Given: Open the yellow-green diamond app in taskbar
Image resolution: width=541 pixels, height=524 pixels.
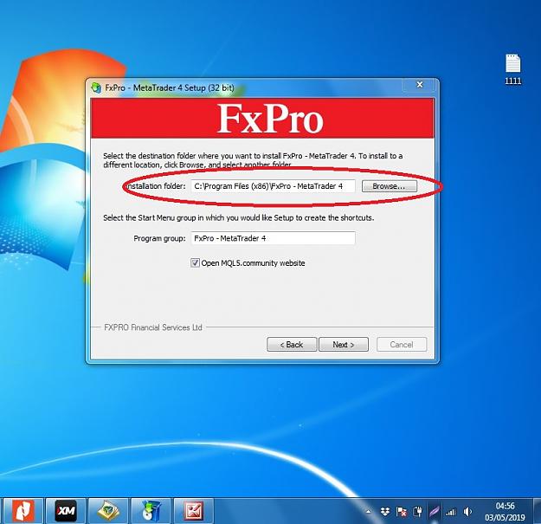Looking at the screenshot, I should pyautogui.click(x=108, y=510).
